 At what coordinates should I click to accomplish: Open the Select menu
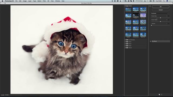coord(39,1)
